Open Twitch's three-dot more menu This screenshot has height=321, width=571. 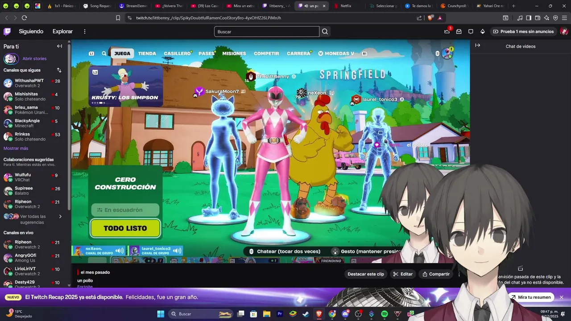tap(85, 32)
